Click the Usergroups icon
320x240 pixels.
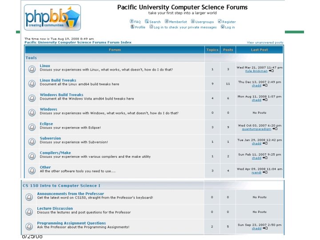pyautogui.click(x=192, y=21)
